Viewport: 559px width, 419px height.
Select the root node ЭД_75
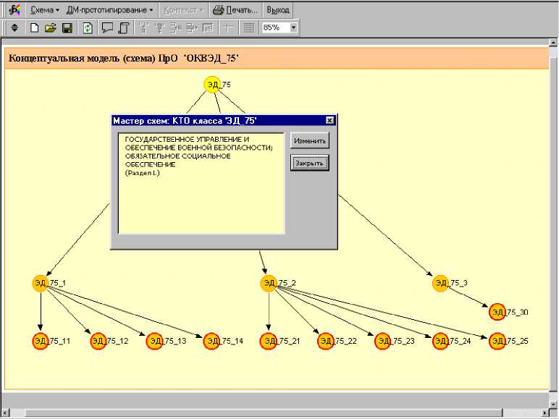pyautogui.click(x=212, y=85)
